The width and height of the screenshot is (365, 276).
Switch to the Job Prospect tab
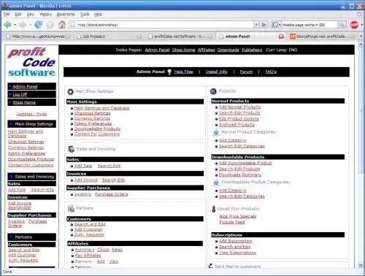click(x=109, y=37)
